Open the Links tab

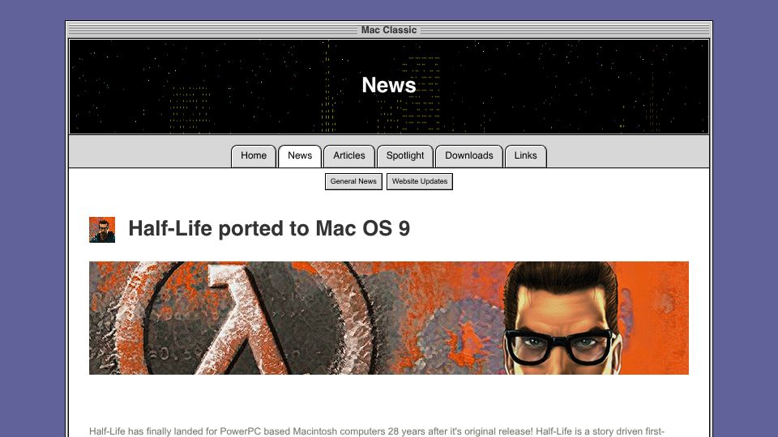pyautogui.click(x=525, y=156)
